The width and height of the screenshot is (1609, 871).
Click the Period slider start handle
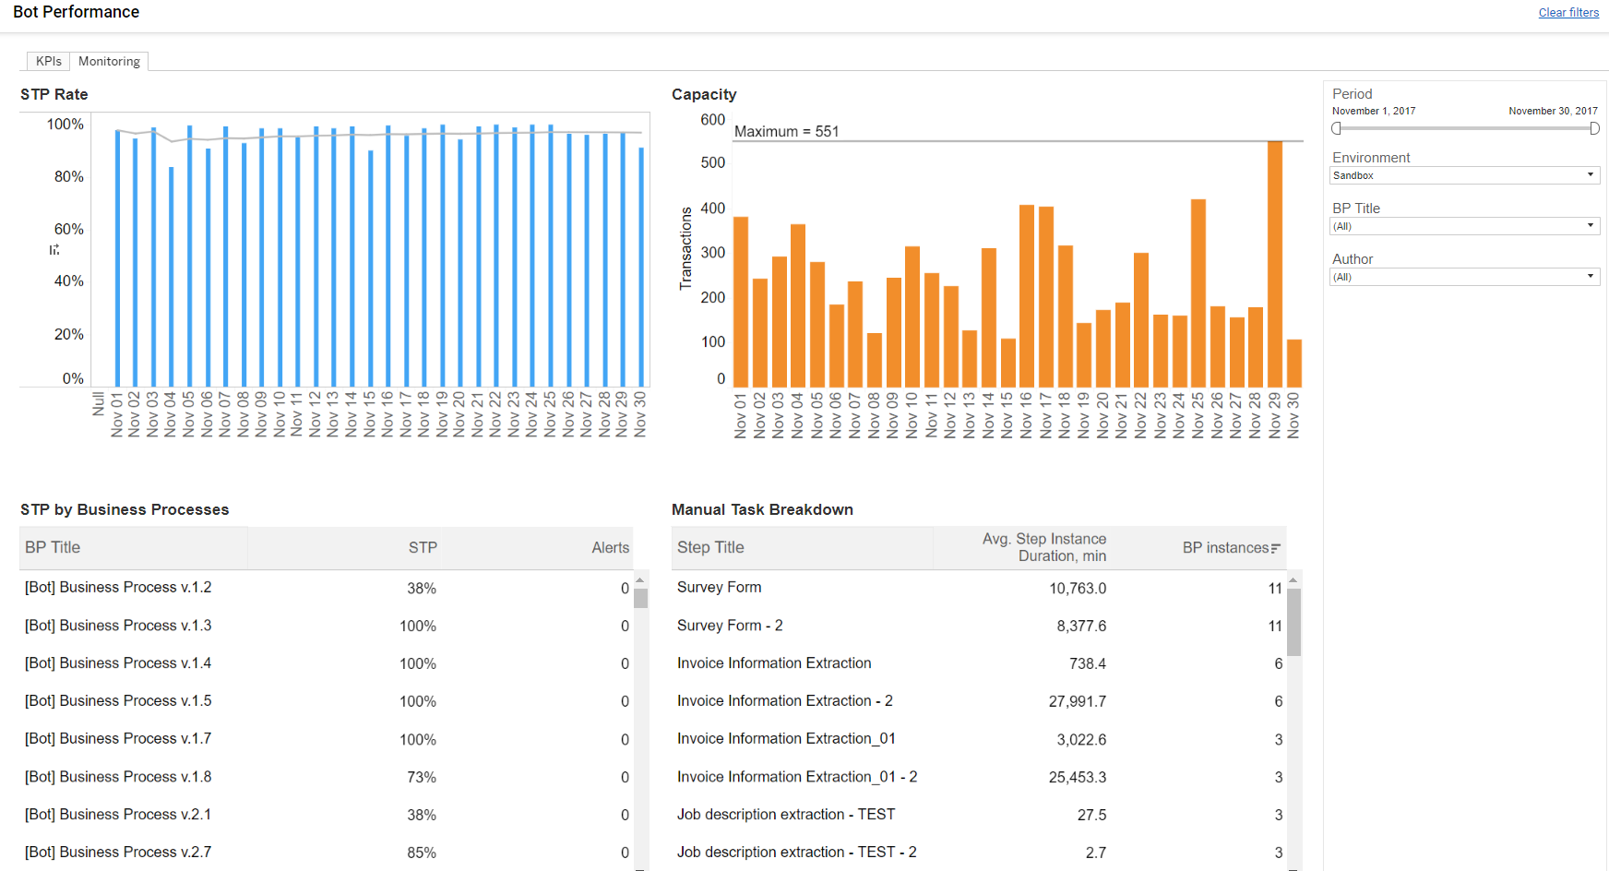pos(1336,128)
